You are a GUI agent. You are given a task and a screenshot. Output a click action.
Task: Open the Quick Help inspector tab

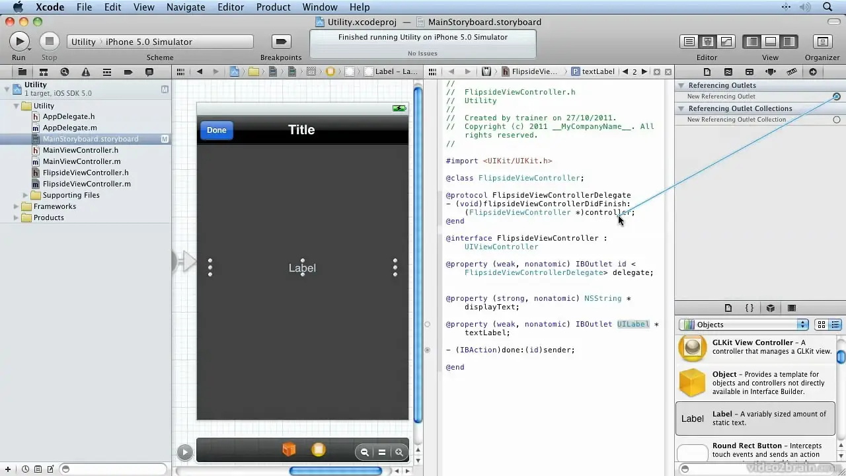click(x=728, y=71)
